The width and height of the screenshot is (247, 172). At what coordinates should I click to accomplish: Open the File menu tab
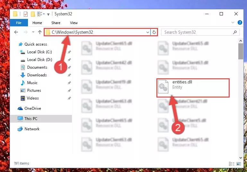(19, 23)
